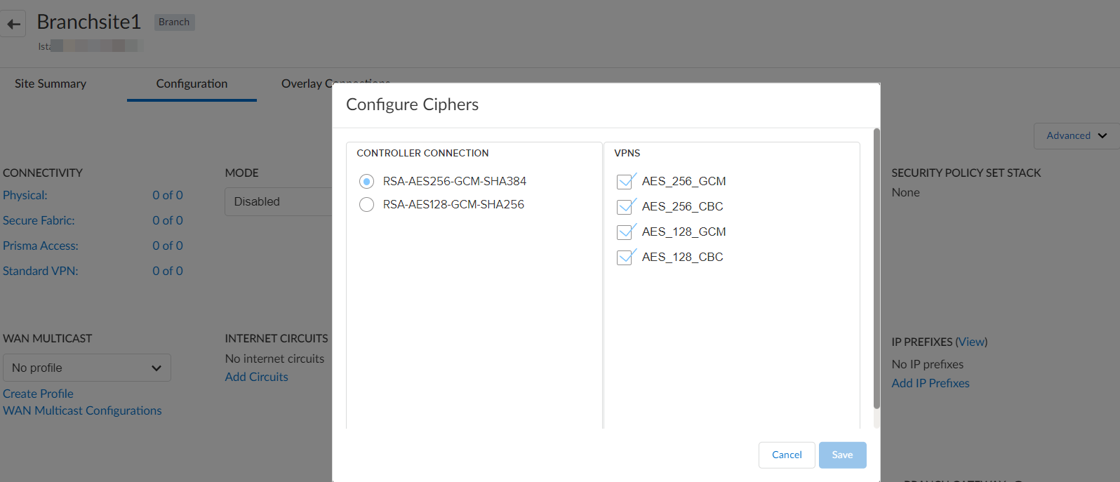Uncheck the AES_256_GCM checkbox
Image resolution: width=1120 pixels, height=482 pixels.
(x=625, y=182)
